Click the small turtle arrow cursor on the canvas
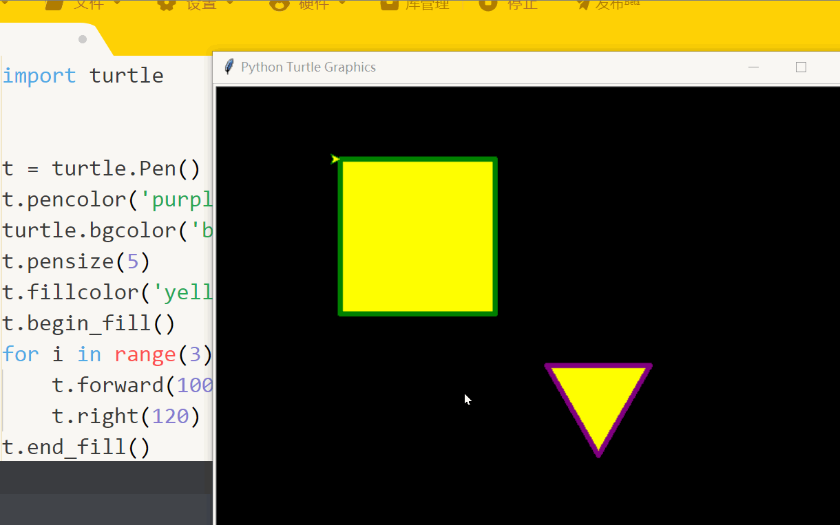Screen dimensions: 840x525 pyautogui.click(x=335, y=160)
